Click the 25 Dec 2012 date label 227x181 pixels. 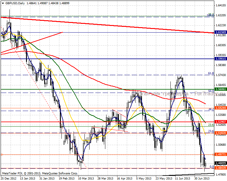pyautogui.click(x=8, y=178)
